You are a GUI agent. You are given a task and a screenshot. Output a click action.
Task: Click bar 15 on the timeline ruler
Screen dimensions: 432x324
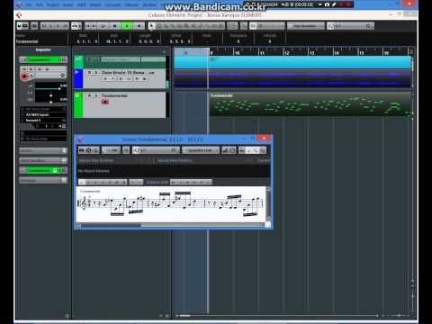[362, 53]
